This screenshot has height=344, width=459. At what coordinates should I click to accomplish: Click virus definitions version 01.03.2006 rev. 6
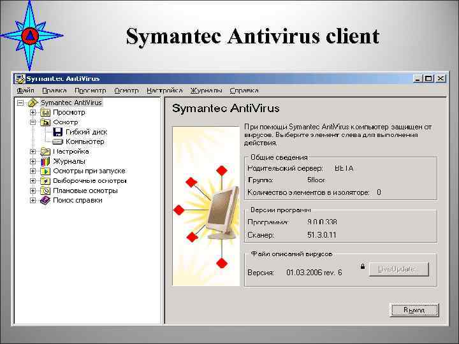(314, 273)
